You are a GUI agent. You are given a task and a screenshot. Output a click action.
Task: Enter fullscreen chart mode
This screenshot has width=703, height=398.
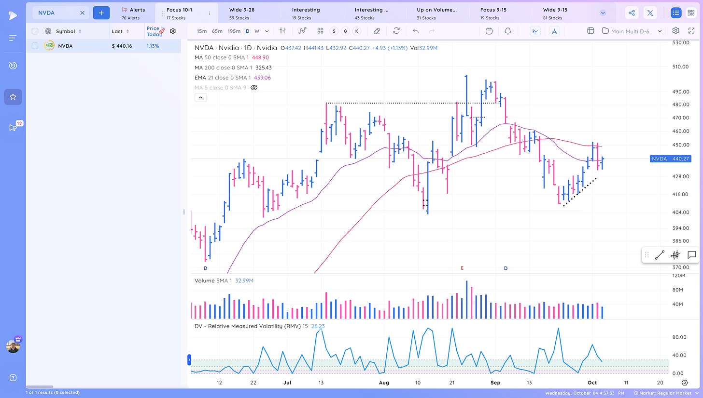[x=691, y=31]
